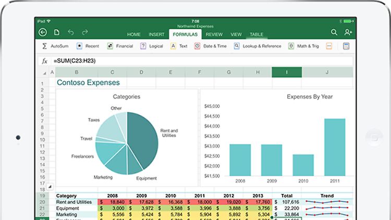Click the formula bar input =SUM(C23:H23)

[x=202, y=61]
